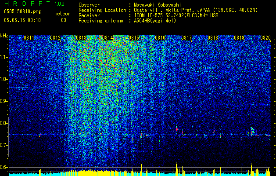The height and width of the screenshot is (176, 276).
Task: Click the Receiver field label
Action: 89,15
